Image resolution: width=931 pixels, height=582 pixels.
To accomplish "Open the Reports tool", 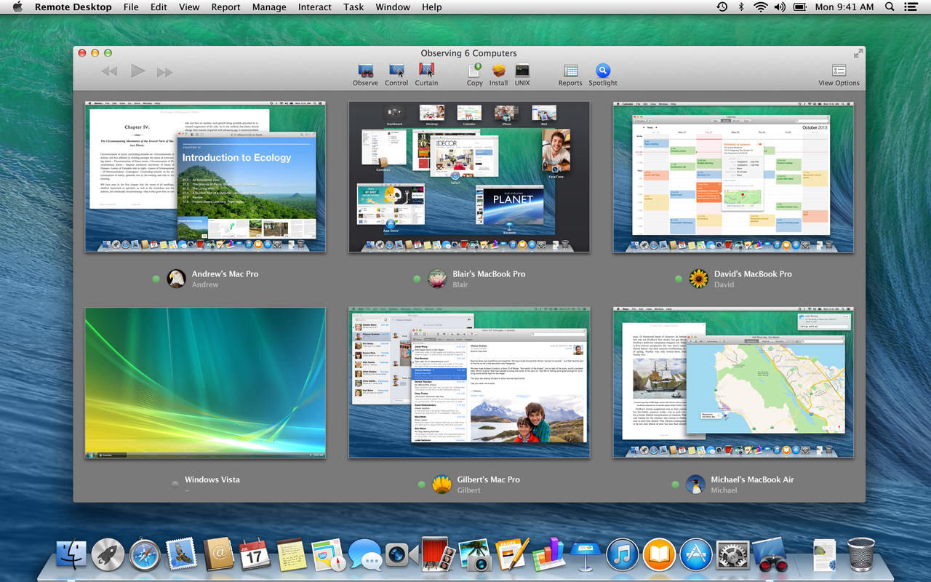I will (570, 71).
